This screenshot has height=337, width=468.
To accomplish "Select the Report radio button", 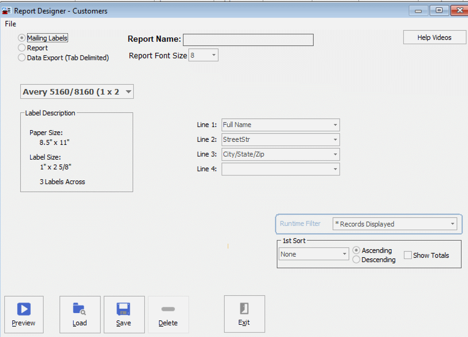I will 21,48.
